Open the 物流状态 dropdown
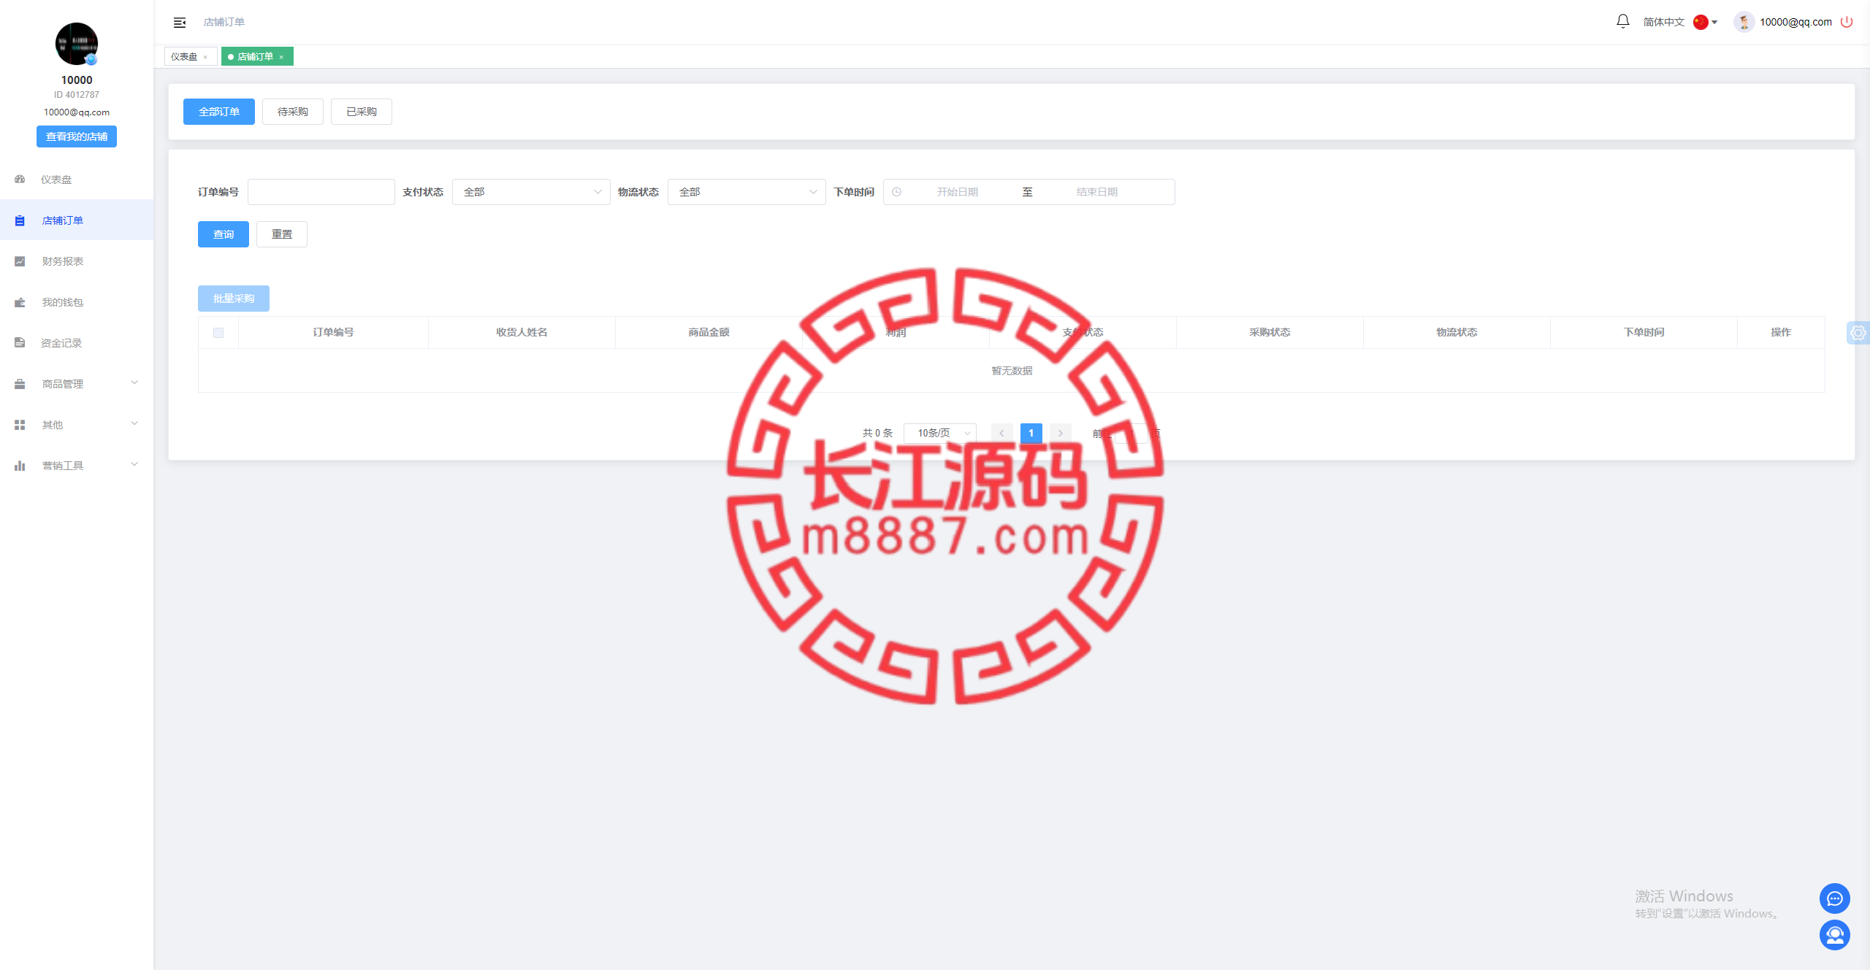1870x970 pixels. click(747, 192)
